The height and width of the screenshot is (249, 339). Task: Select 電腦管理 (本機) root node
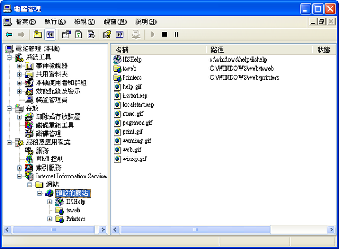tap(37, 49)
